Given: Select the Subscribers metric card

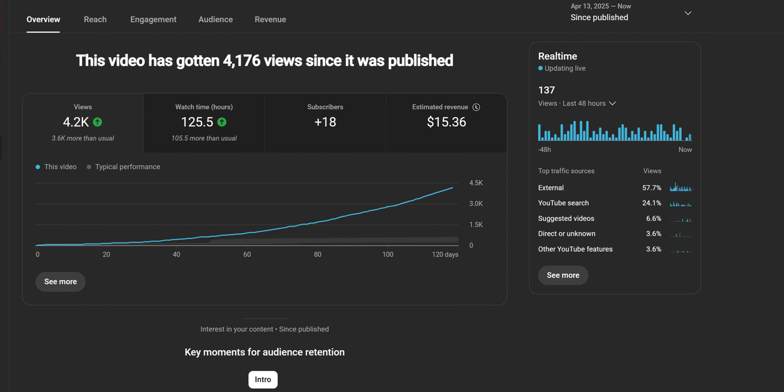Looking at the screenshot, I should click(x=325, y=122).
